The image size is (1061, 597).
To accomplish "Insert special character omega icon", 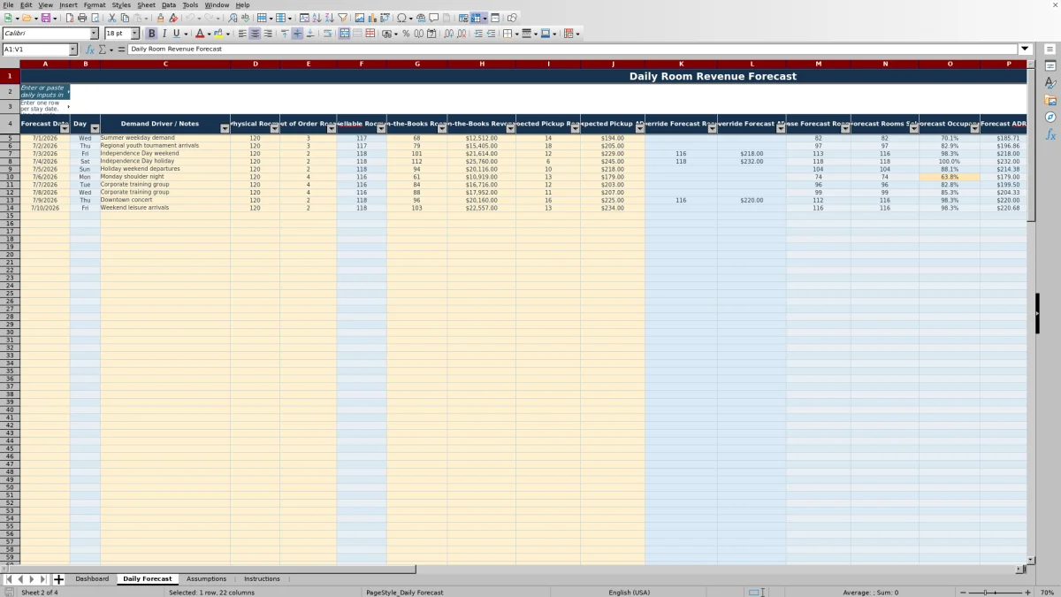I will click(402, 18).
